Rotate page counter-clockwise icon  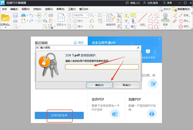91,21
